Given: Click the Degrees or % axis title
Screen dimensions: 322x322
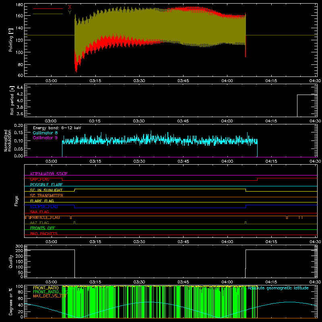Looking at the screenshot, I should (x=11, y=301).
